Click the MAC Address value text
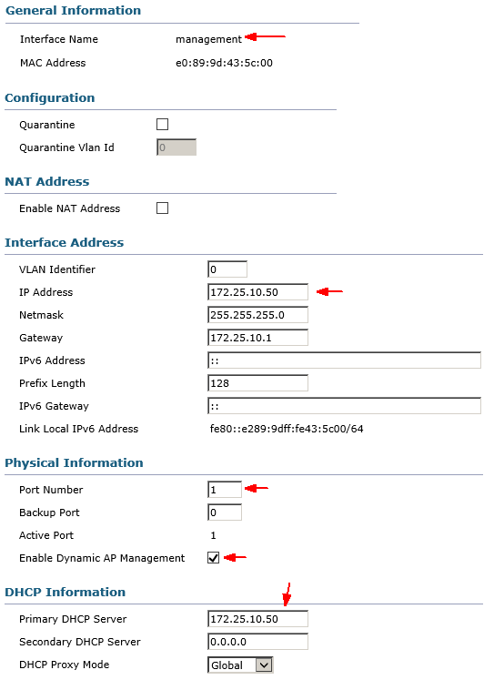Viewport: 484px width, 680px height. click(224, 63)
